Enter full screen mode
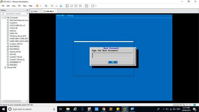Image resolution: width=199 pixels, height=112 pixels. 76,6
